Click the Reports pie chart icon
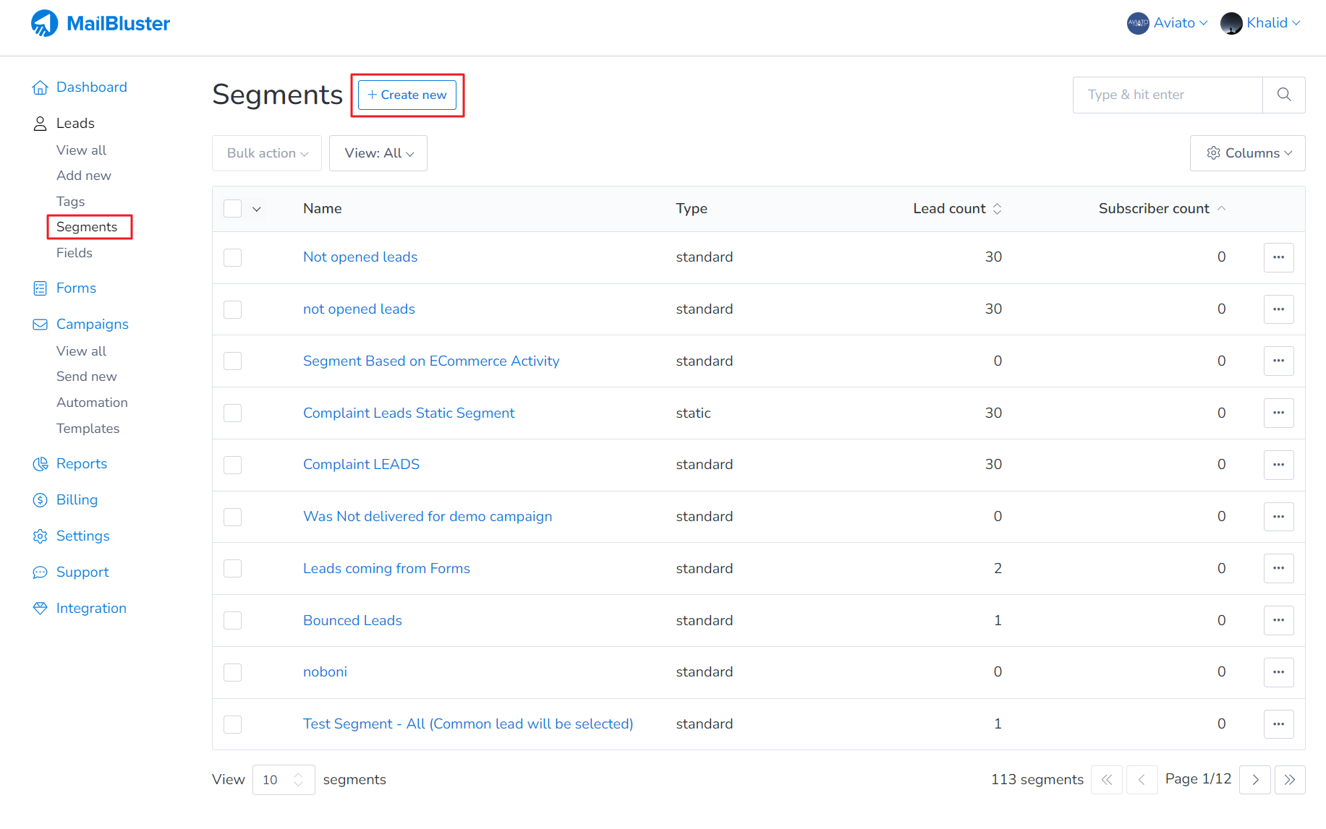1326x829 pixels. pos(40,464)
